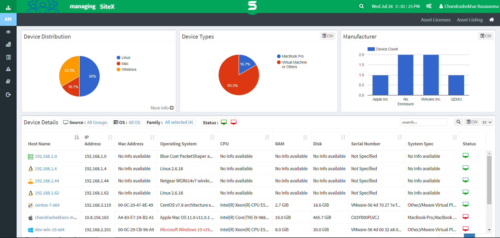Click the device table search button
The width and height of the screenshot is (500, 238).
pyautogui.click(x=459, y=122)
